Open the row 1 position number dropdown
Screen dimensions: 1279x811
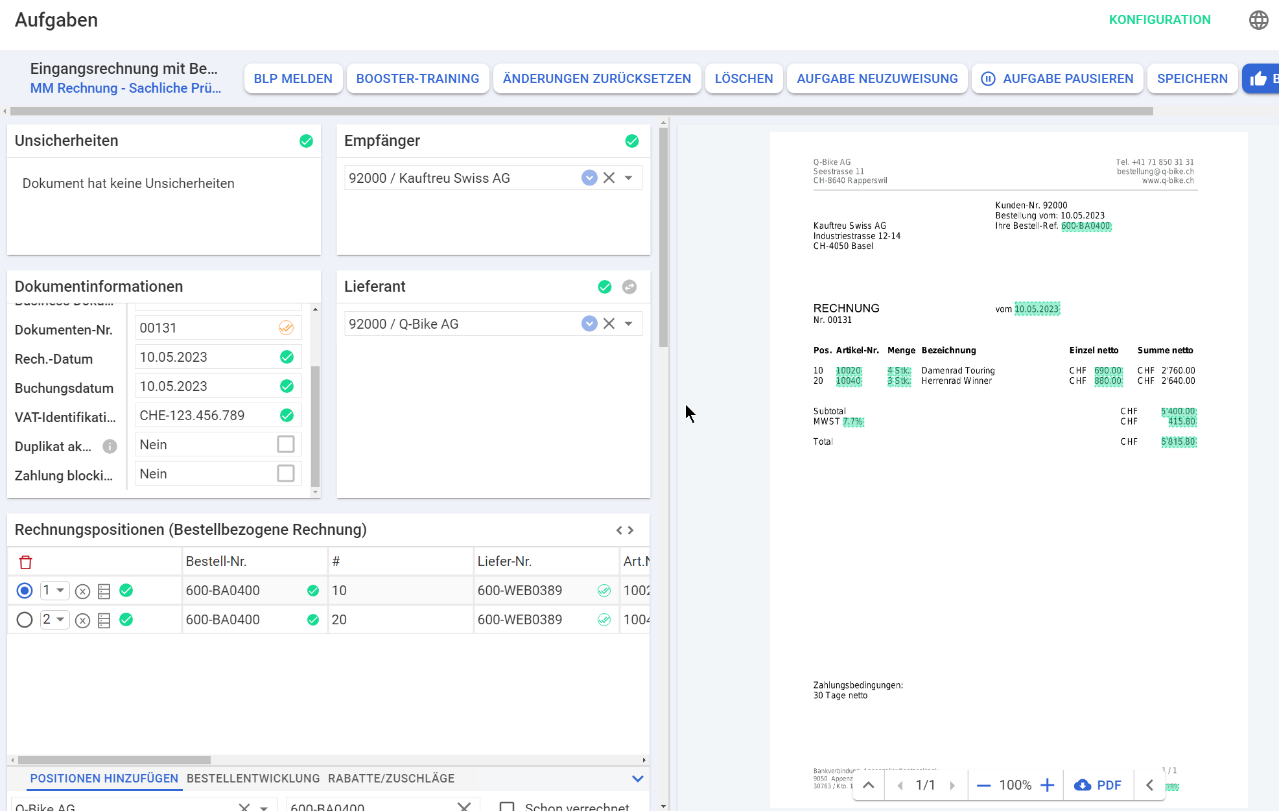coord(60,590)
